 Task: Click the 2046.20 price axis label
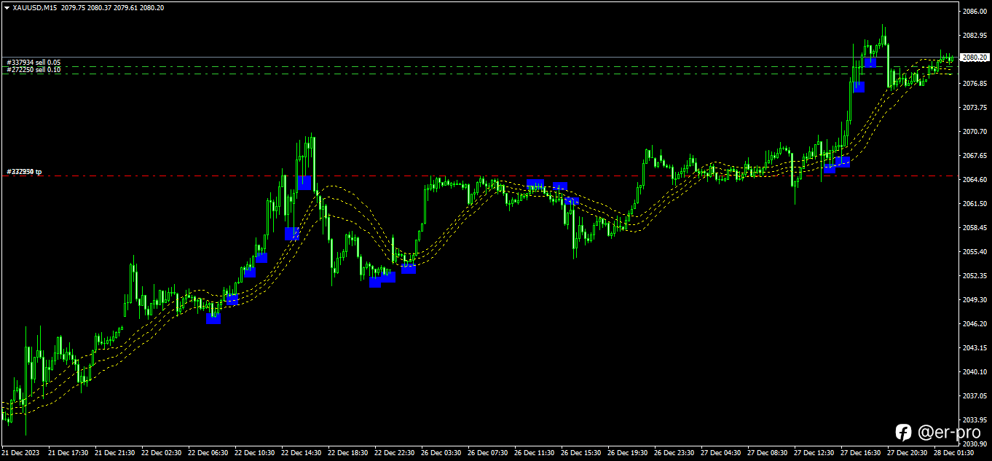(x=974, y=323)
